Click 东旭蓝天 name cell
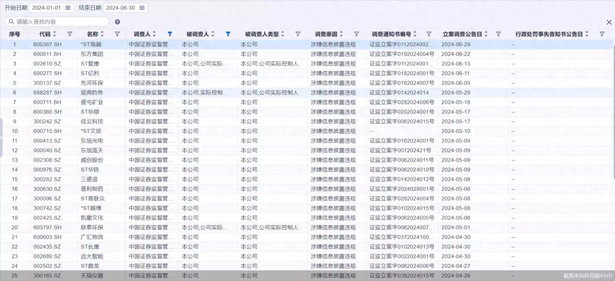 pyautogui.click(x=92, y=150)
